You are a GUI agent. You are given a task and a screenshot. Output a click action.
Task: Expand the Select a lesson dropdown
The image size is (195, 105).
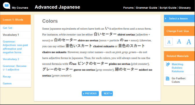pos(179,18)
